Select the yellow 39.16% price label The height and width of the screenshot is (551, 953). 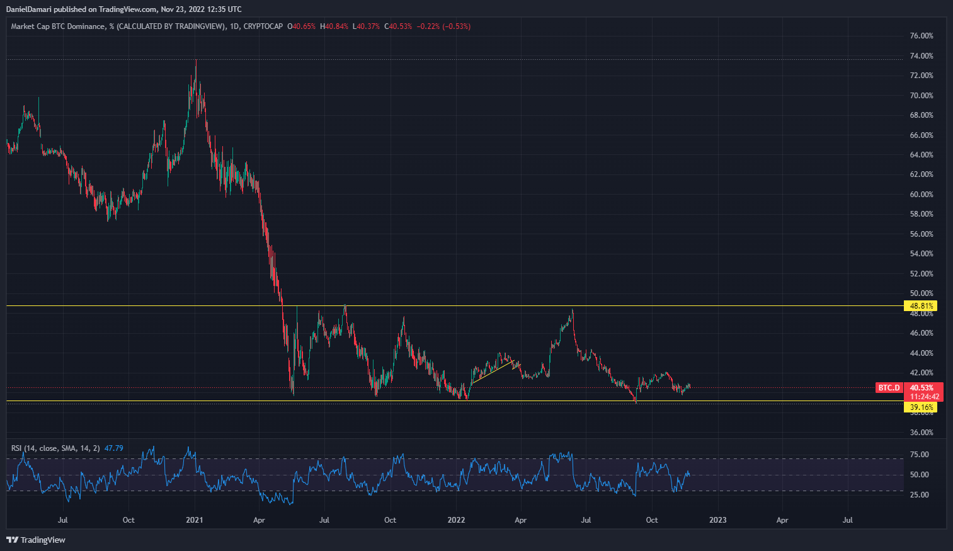click(x=921, y=407)
